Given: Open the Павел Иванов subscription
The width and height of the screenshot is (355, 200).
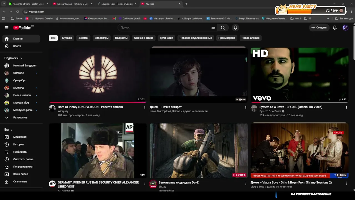Looking at the screenshot, I should tap(21, 95).
